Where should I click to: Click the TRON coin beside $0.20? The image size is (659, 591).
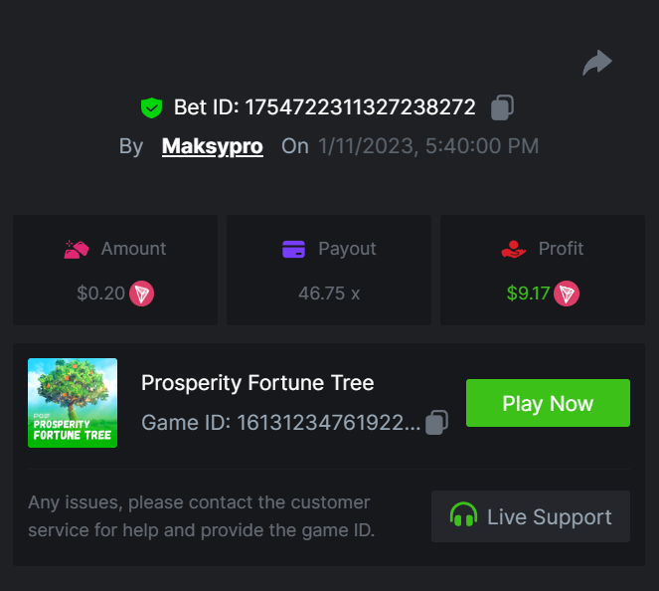tap(142, 294)
